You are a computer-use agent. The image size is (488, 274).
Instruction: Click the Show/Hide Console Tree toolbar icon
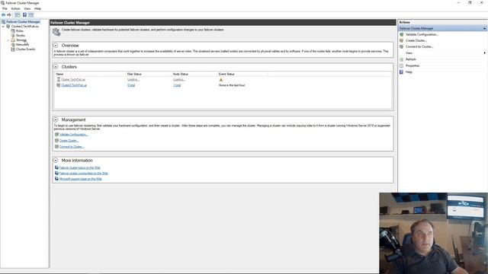[18, 14]
